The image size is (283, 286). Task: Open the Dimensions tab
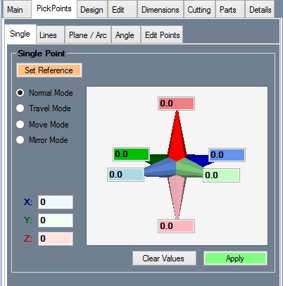coord(161,10)
